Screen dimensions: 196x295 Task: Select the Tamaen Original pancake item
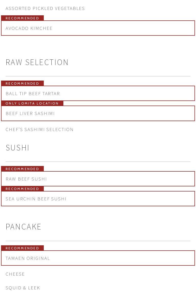[28, 258]
